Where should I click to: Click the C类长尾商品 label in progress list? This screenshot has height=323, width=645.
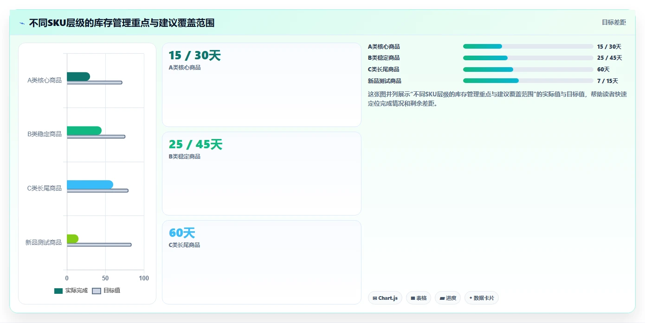pos(384,70)
